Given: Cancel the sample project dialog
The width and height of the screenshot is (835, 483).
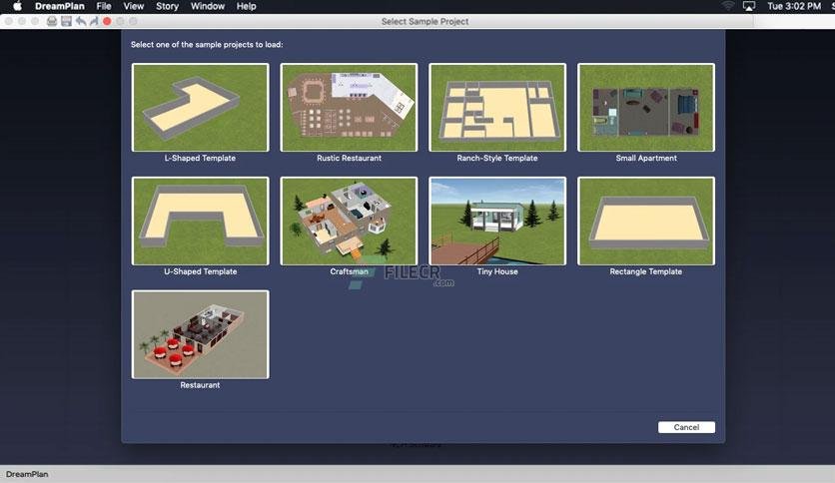Looking at the screenshot, I should click(x=686, y=427).
